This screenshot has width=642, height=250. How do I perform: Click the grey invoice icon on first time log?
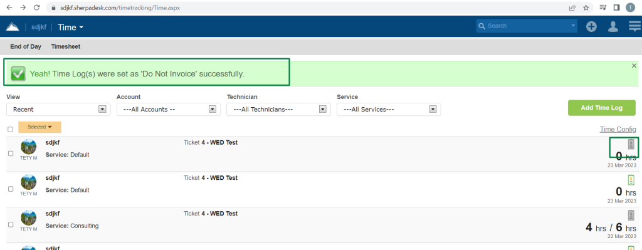pyautogui.click(x=631, y=144)
